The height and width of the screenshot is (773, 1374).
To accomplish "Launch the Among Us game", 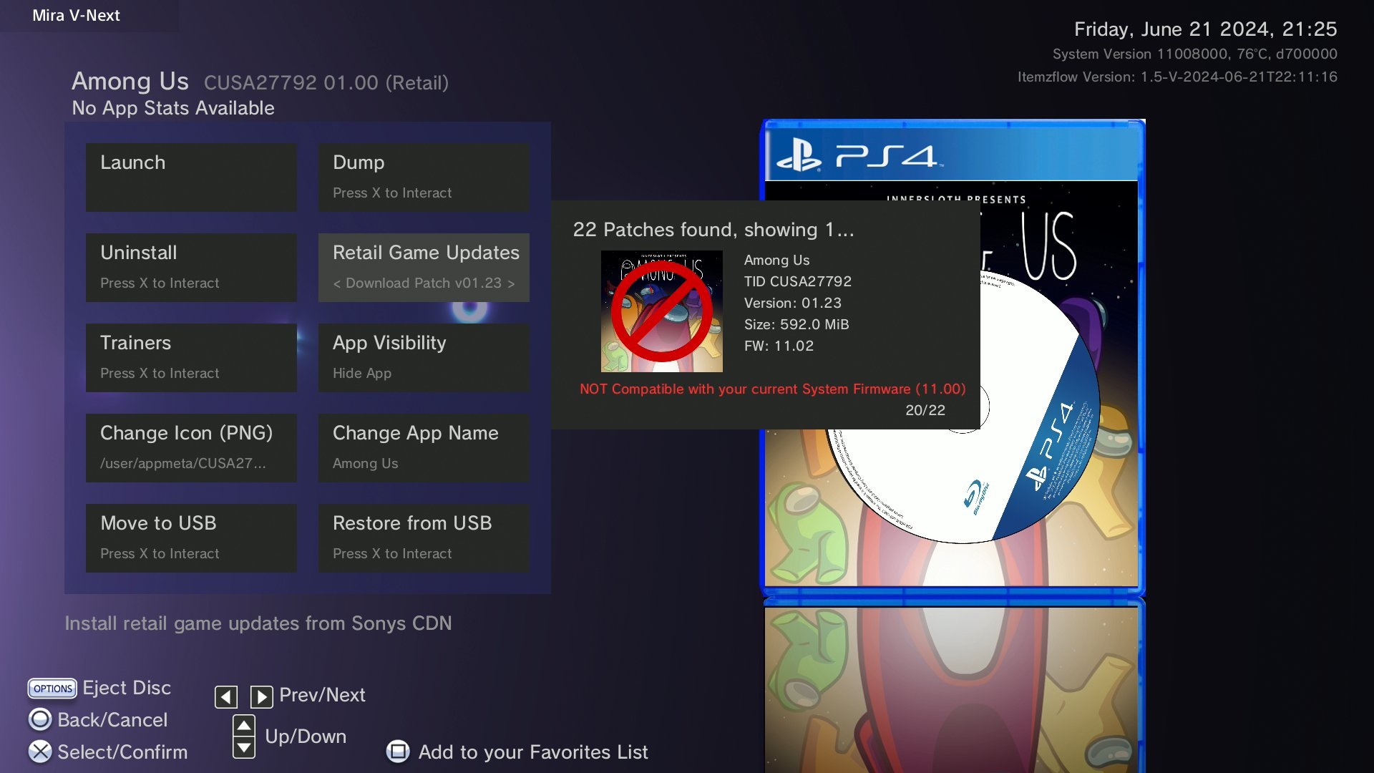I will click(191, 177).
